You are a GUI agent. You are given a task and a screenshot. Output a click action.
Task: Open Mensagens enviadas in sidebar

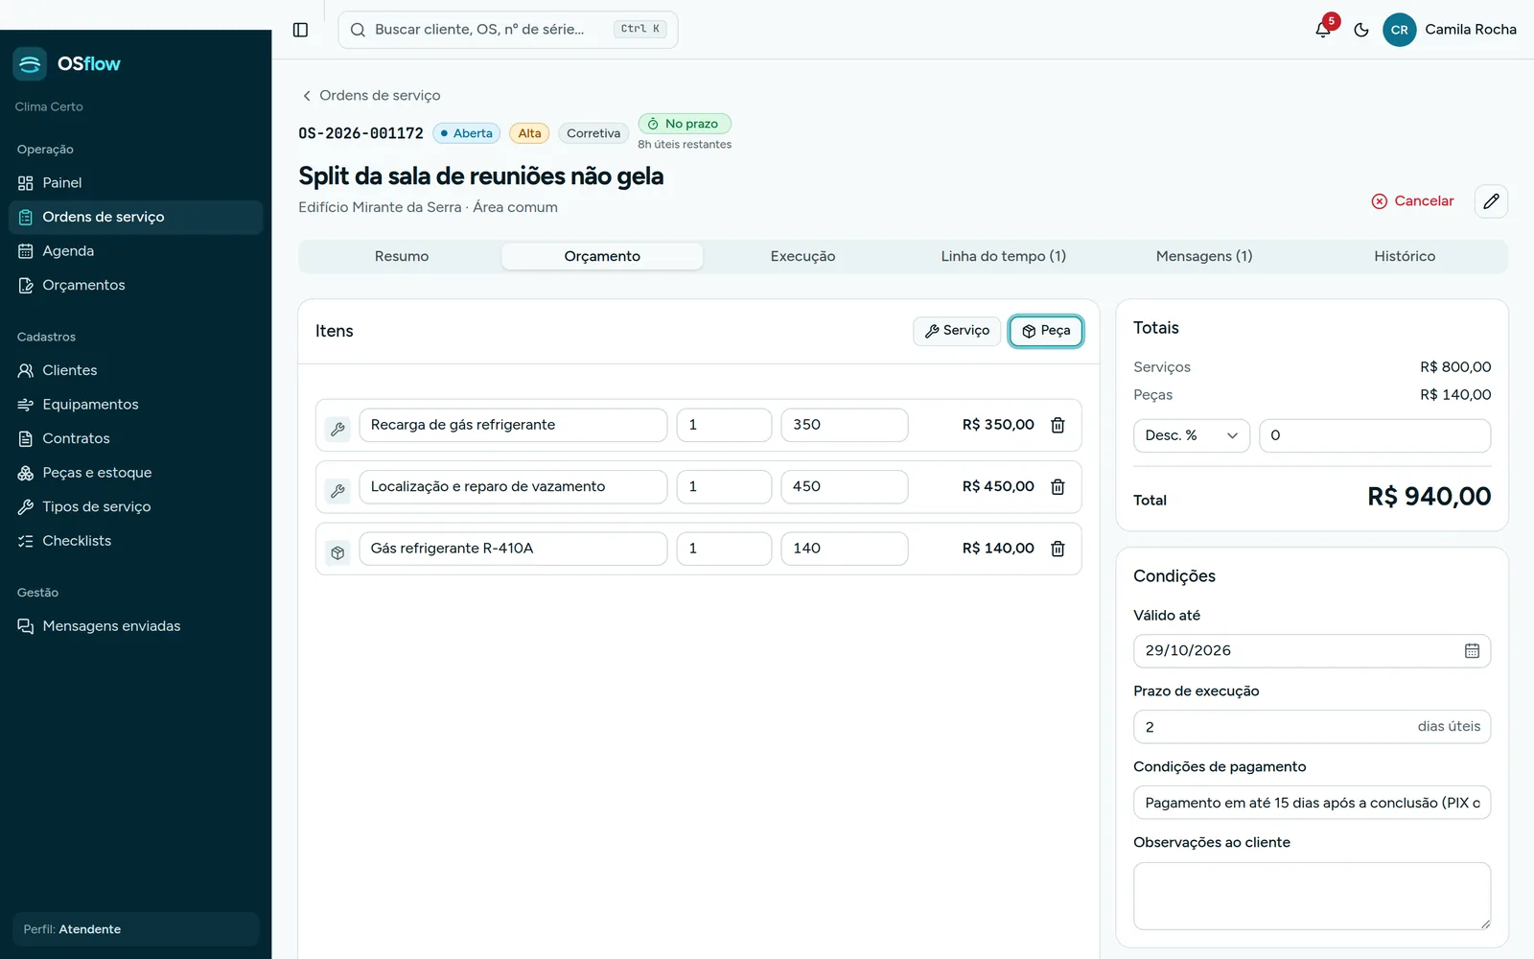(x=136, y=626)
